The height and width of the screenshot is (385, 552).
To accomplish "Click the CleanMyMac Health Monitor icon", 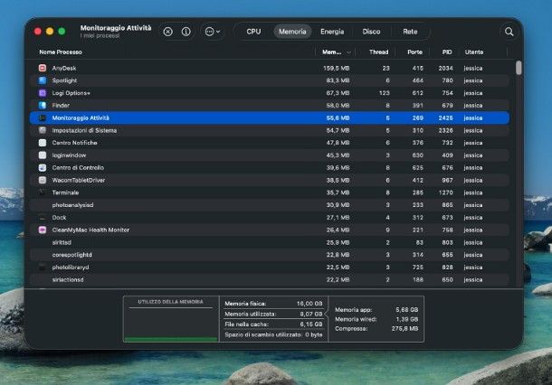I will click(43, 230).
